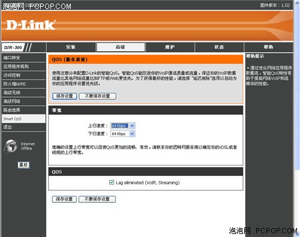Viewport: 300px width, 237px height.
Task: Click the 帮助提示 helpful hints heading
Action: 255,56
